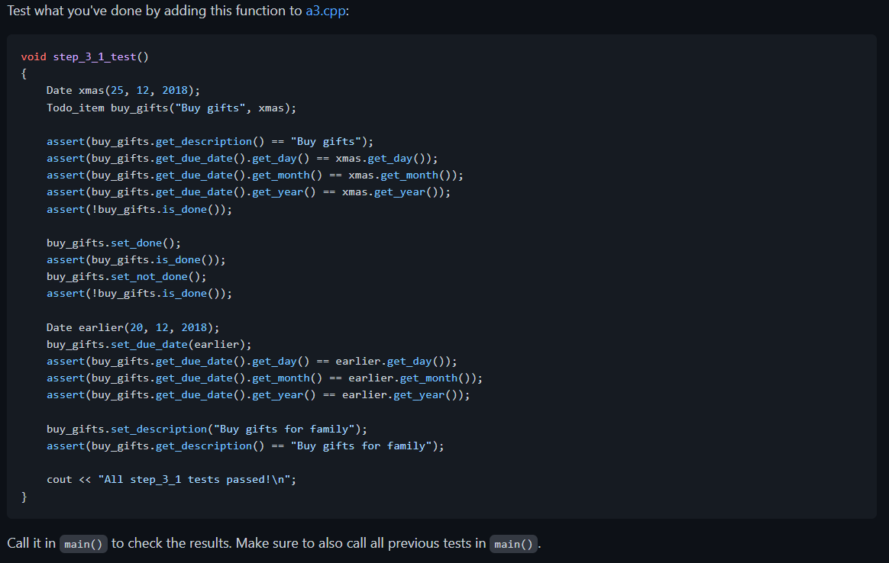
Task: Click the first main() inline code chip
Action: (82, 544)
